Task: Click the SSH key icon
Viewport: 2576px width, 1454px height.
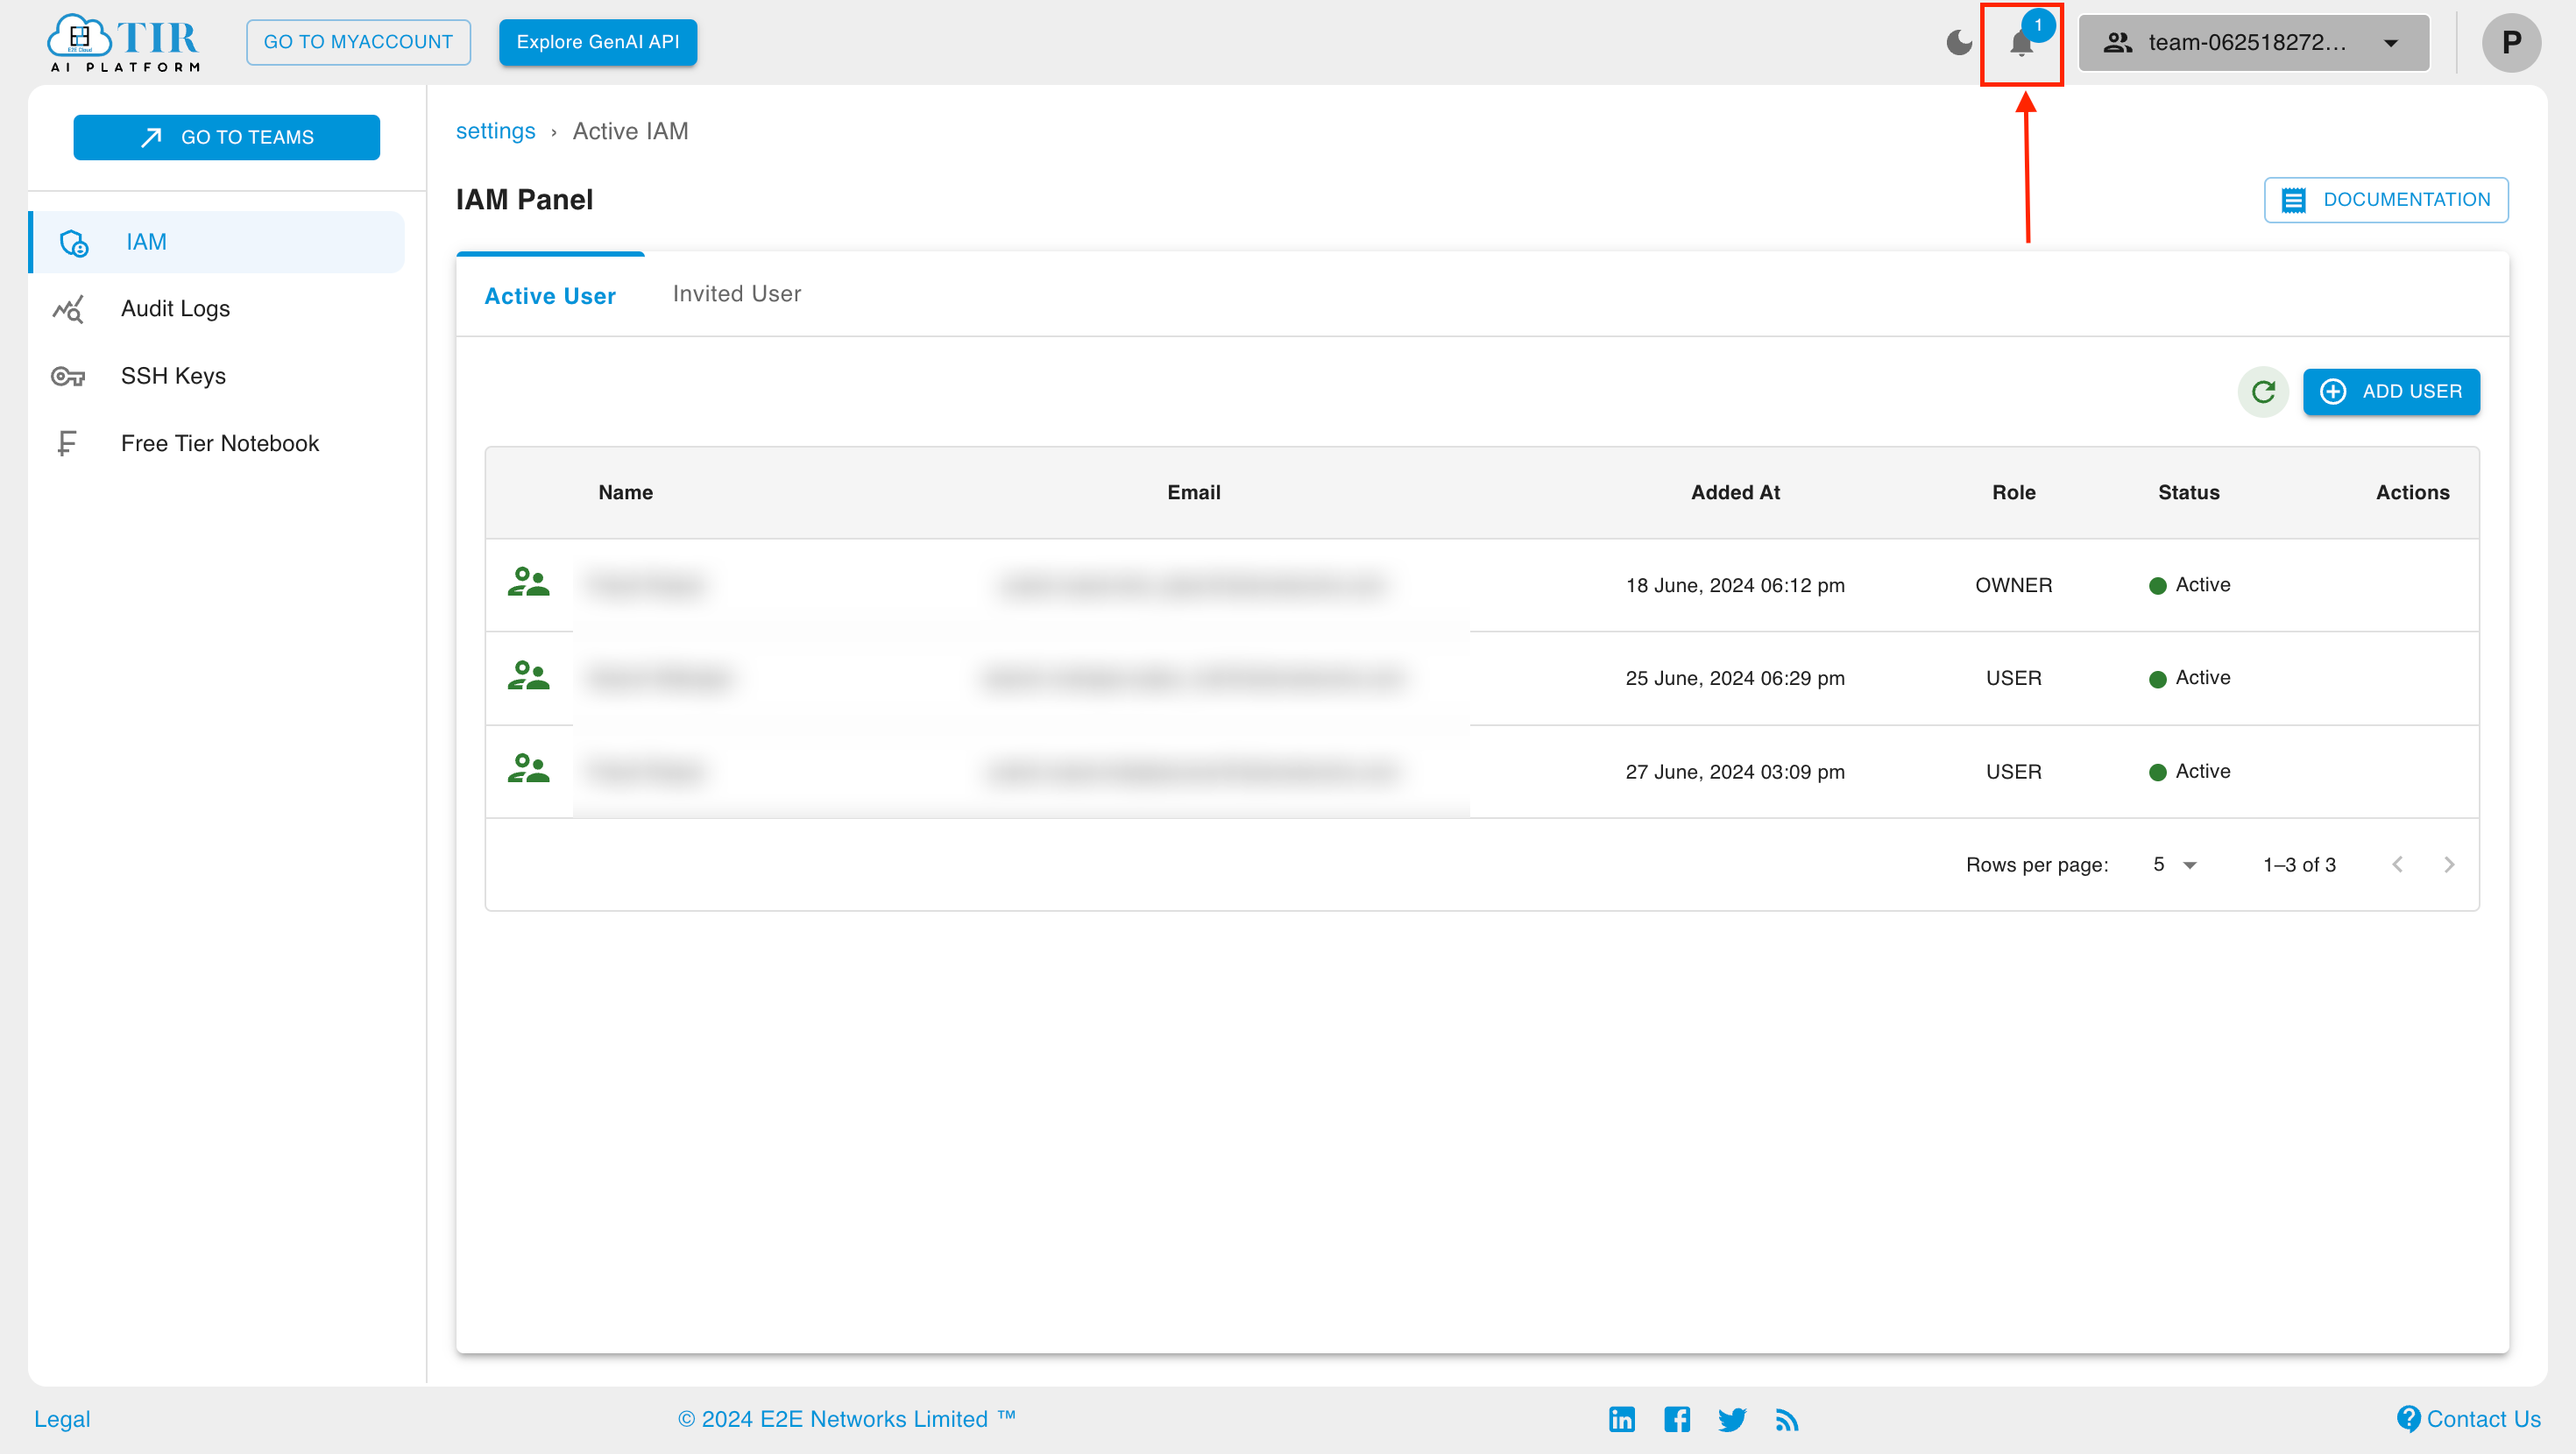Action: (x=68, y=376)
